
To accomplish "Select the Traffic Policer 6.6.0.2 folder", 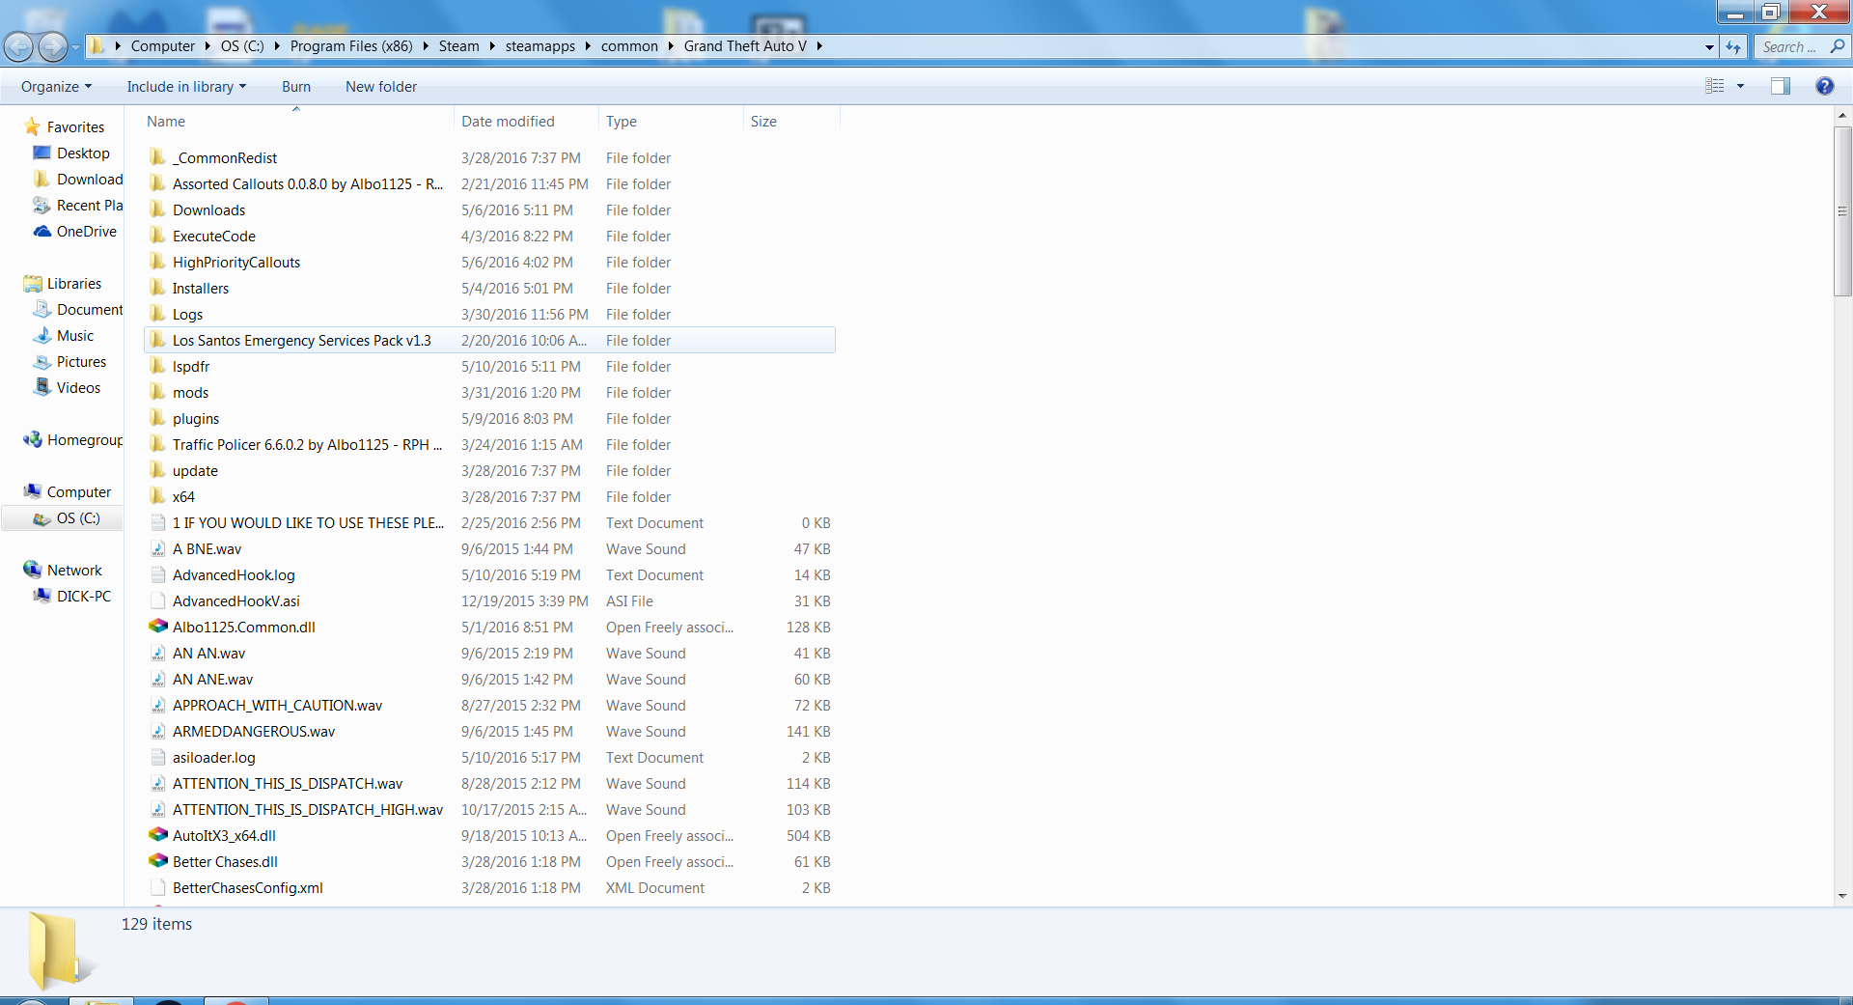I will (x=489, y=444).
